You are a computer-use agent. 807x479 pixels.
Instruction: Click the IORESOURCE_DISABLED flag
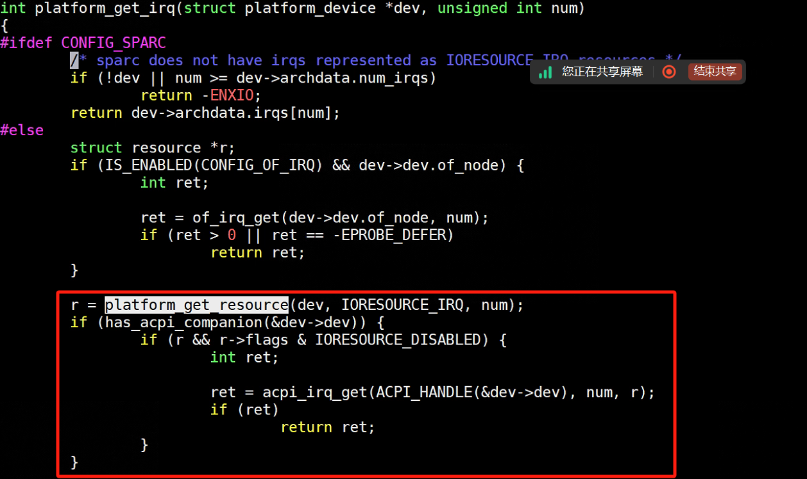[x=398, y=339]
